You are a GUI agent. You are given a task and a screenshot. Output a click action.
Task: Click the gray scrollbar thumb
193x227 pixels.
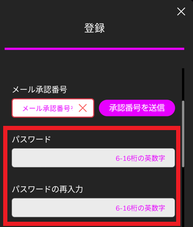pos(183,134)
